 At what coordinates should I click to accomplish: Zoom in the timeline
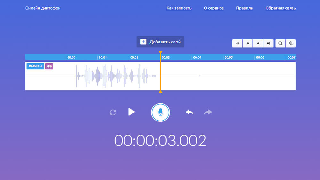pyautogui.click(x=291, y=43)
